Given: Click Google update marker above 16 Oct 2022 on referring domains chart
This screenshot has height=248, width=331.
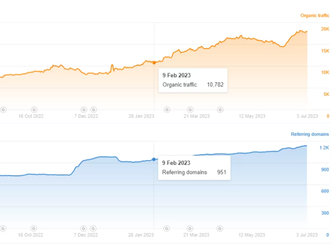Looking at the screenshot, I should [34, 228].
